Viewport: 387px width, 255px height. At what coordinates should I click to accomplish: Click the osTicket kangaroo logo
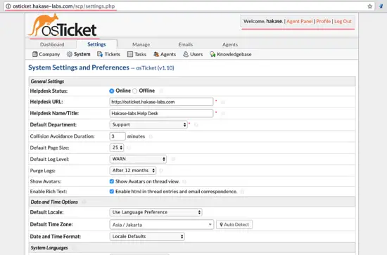click(x=63, y=25)
